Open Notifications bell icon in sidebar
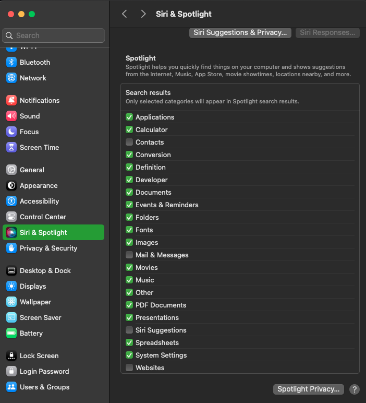This screenshot has width=366, height=403. pos(11,100)
